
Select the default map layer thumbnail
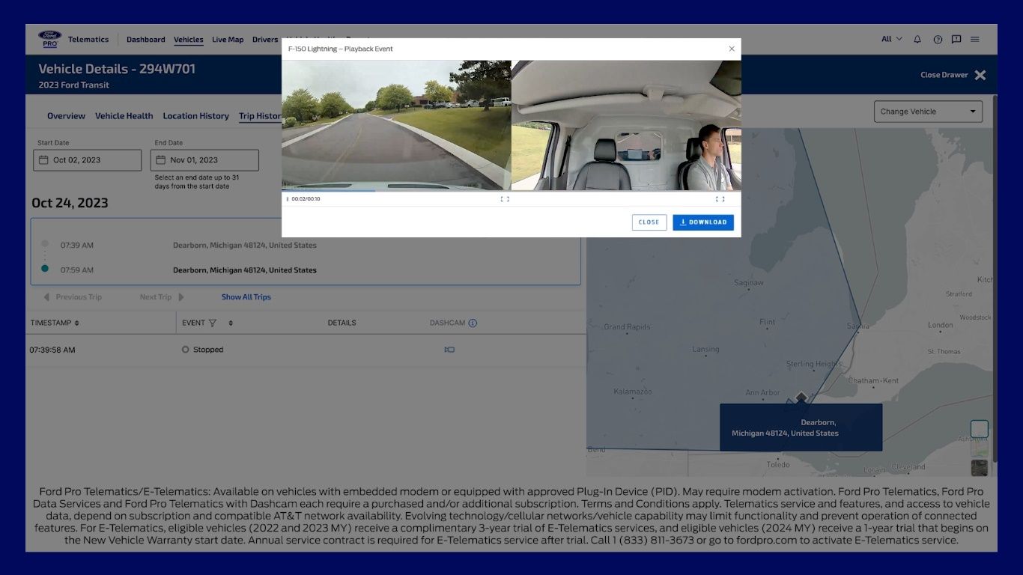point(980,429)
